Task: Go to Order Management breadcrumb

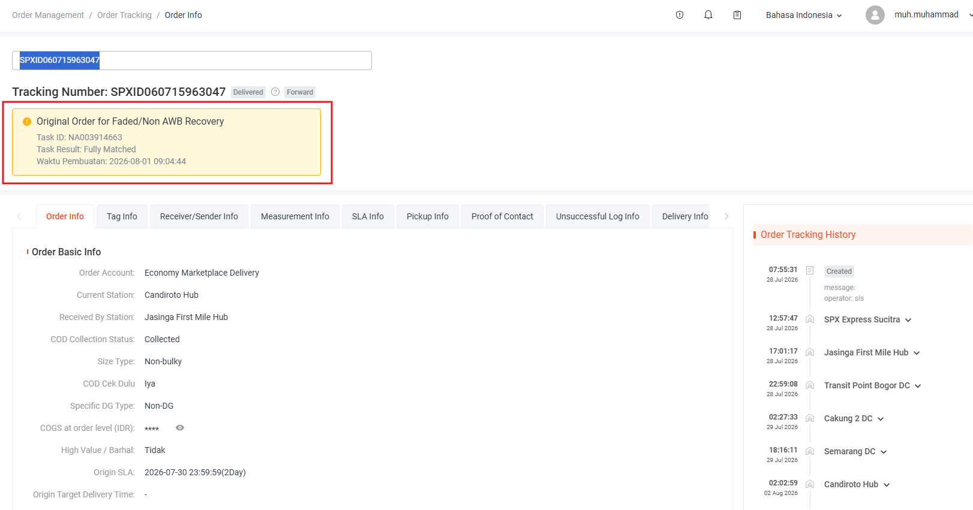Action: point(48,15)
